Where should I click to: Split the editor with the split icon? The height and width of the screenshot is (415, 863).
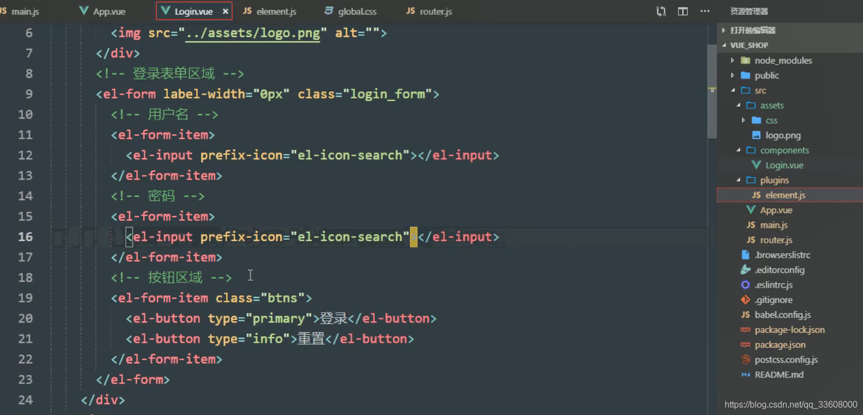[x=683, y=11]
